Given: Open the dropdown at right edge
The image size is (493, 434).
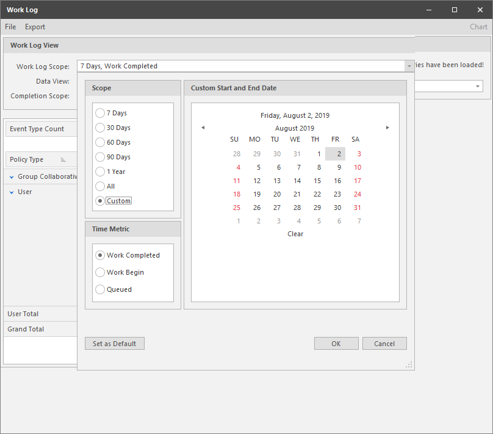Looking at the screenshot, I should point(477,87).
